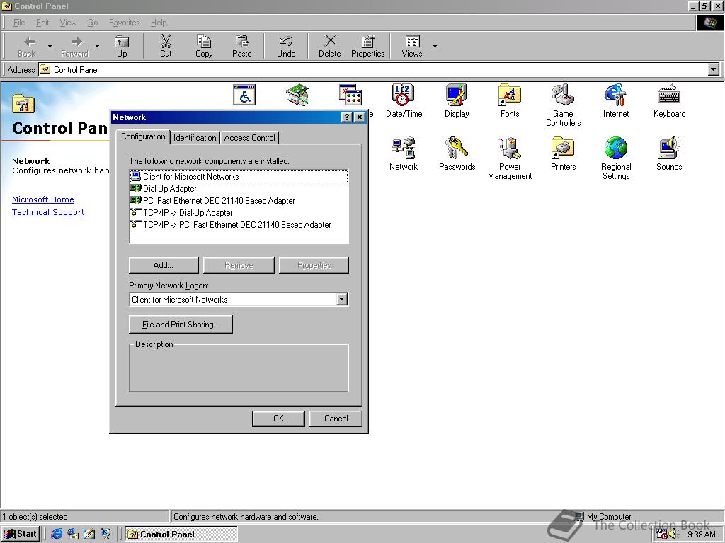Viewport: 725px width, 543px height.
Task: Follow the Microsoft Home link
Action: pyautogui.click(x=43, y=199)
